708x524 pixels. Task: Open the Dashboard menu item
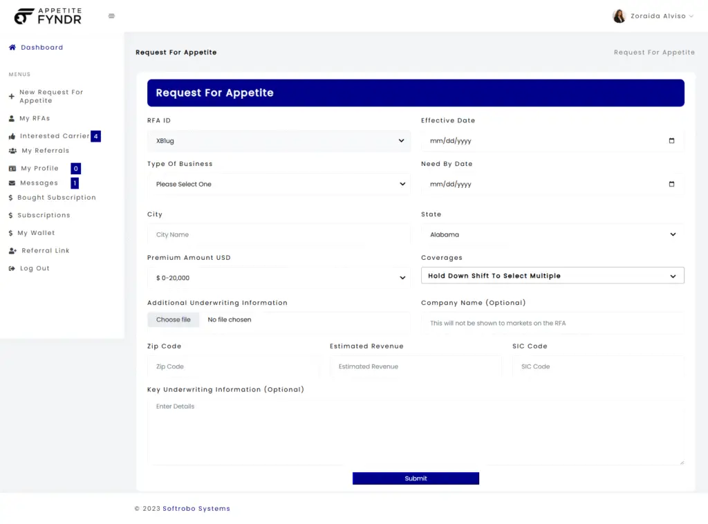(42, 48)
